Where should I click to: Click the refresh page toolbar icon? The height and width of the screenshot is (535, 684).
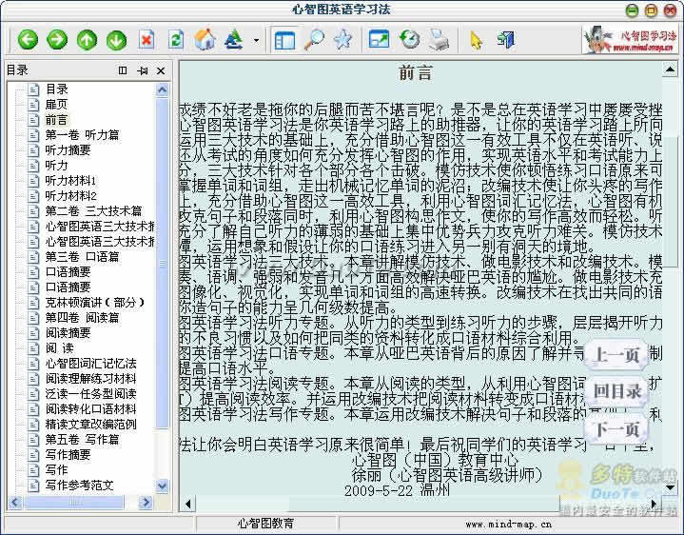pos(175,40)
